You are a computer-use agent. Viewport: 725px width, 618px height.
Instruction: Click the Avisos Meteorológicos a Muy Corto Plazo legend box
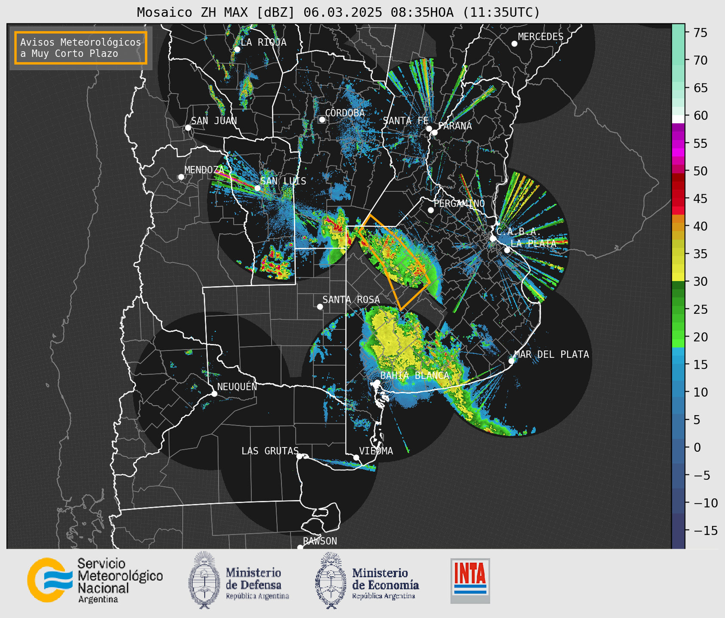(81, 48)
